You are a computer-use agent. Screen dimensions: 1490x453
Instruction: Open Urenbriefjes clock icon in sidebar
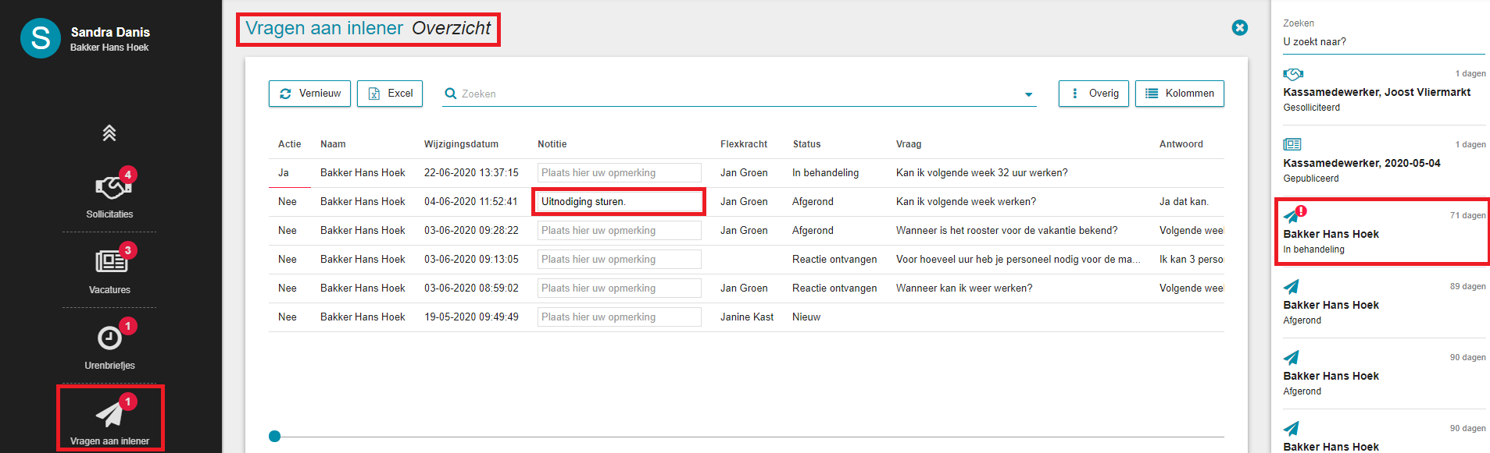[109, 338]
